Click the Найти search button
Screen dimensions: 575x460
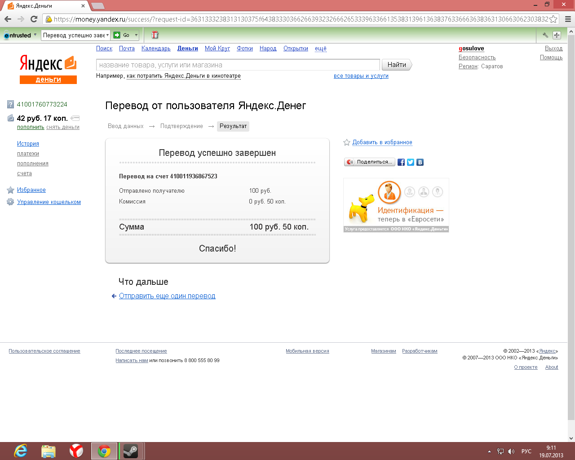pos(397,65)
